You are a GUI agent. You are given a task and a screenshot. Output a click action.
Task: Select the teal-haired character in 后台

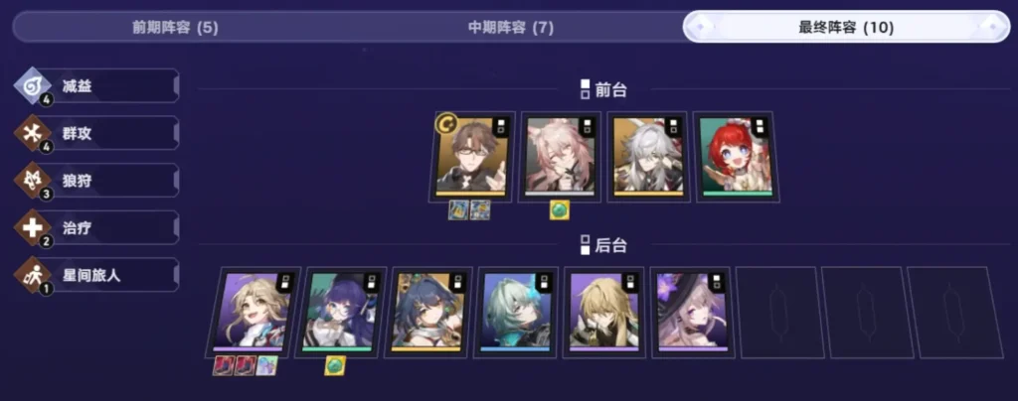coord(515,313)
